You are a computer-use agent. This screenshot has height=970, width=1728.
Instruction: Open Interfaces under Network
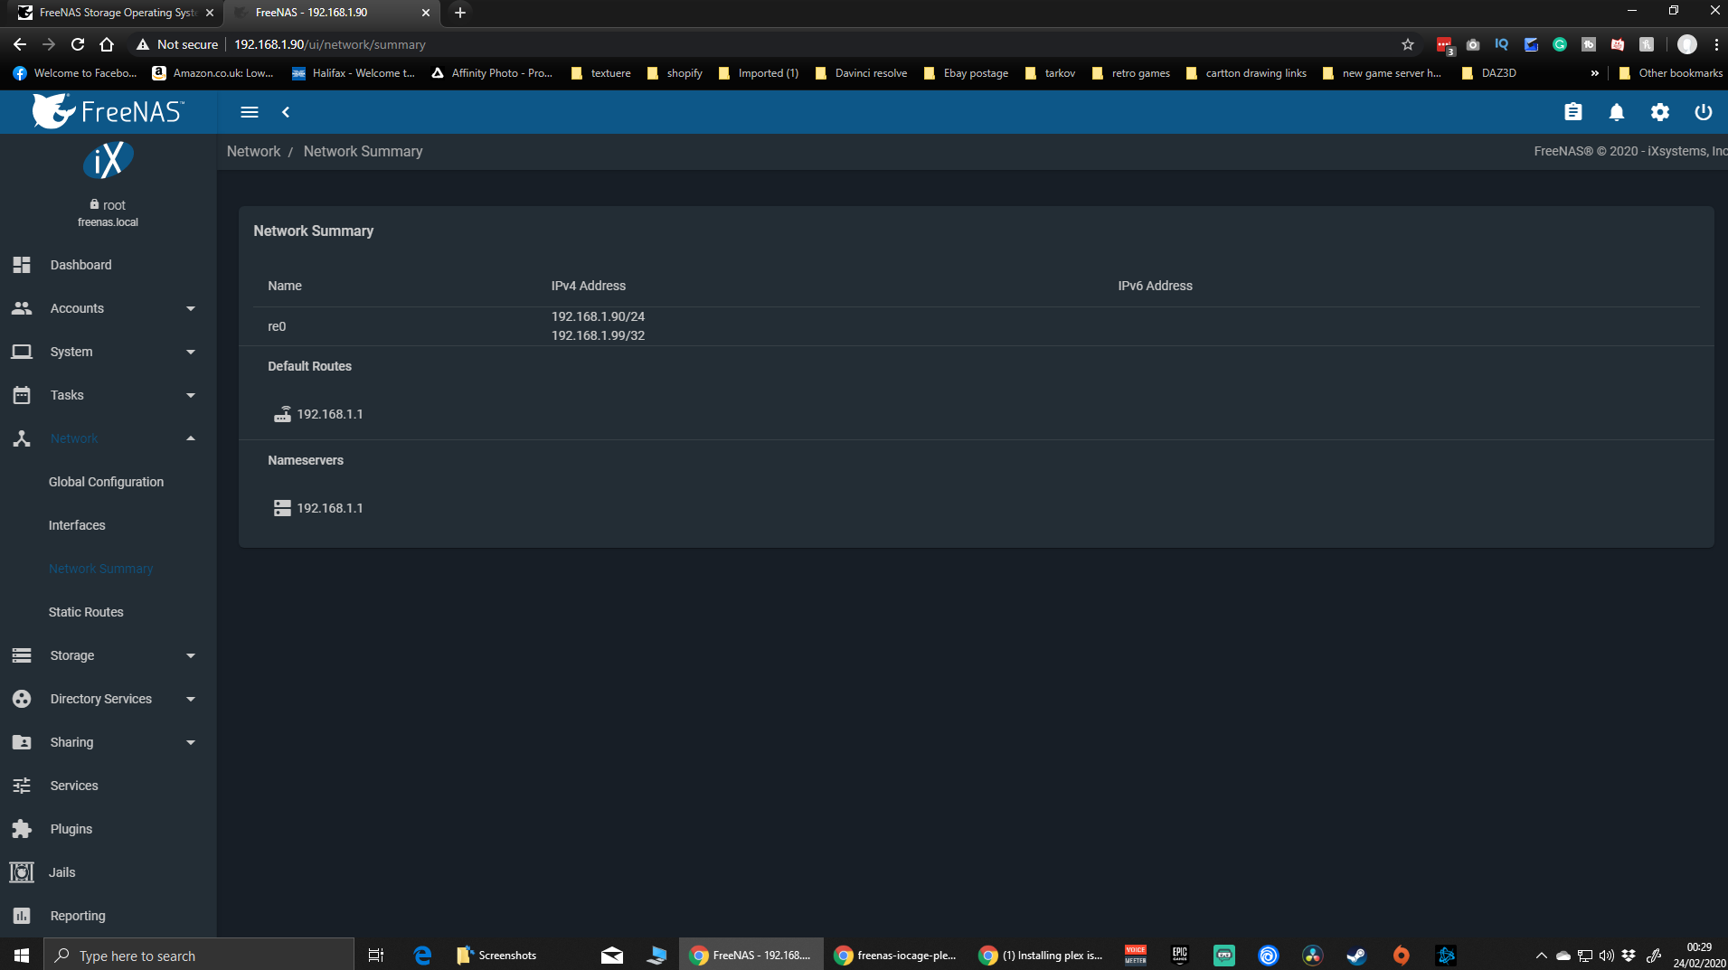(77, 525)
